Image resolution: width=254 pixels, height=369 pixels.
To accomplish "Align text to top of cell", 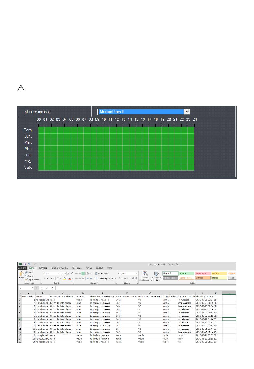I will (x=76, y=273).
